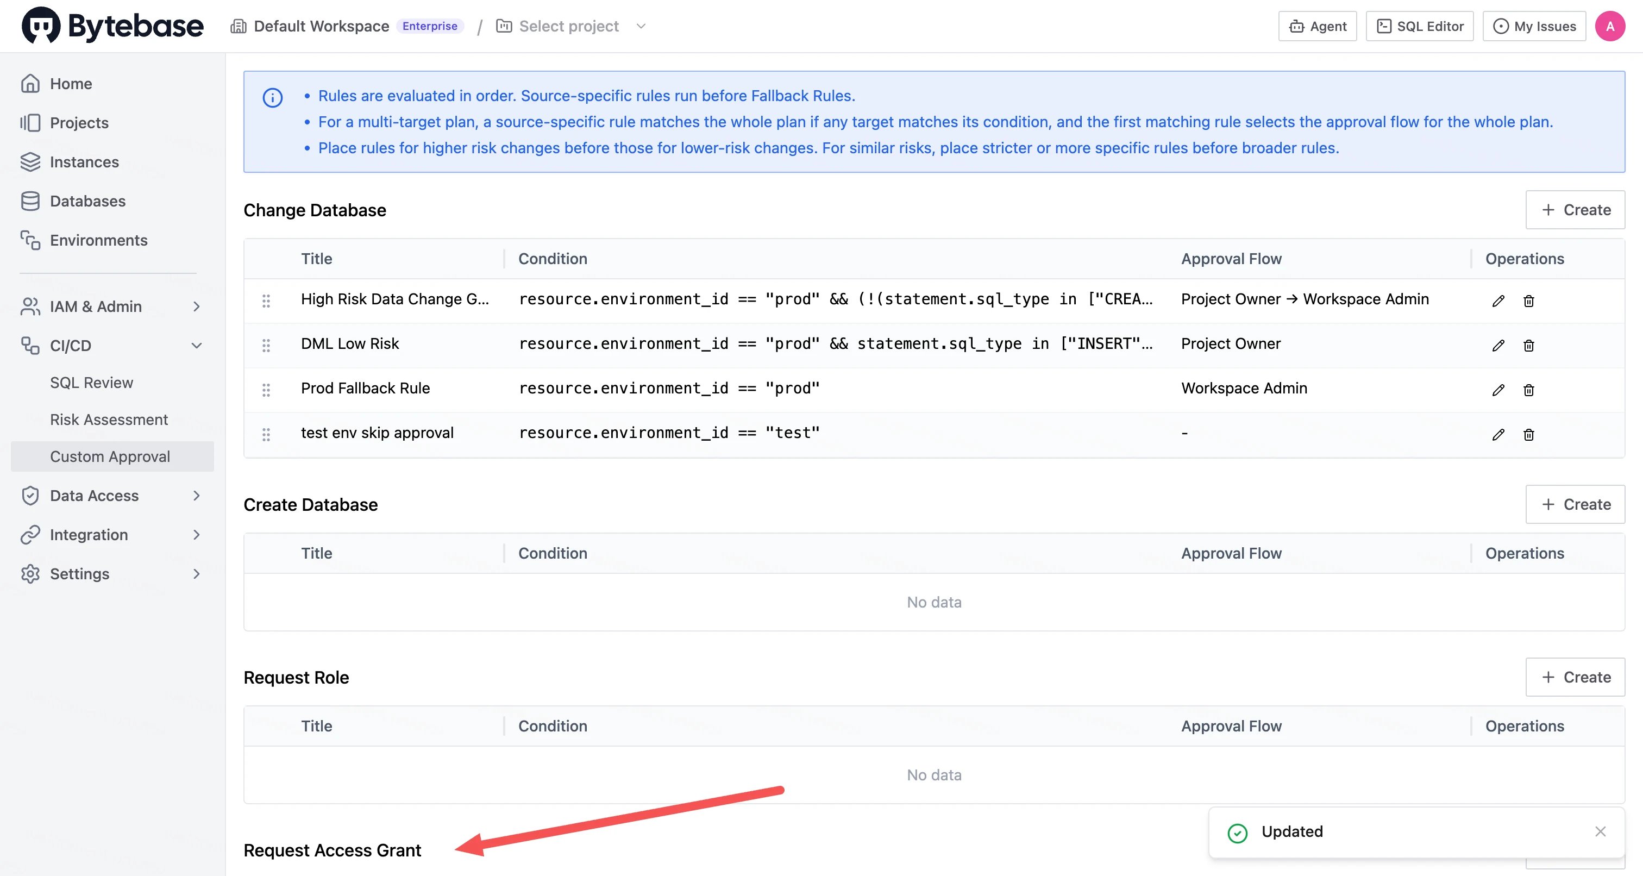Edit the Prod Fallback Rule
1643x876 pixels.
point(1498,390)
